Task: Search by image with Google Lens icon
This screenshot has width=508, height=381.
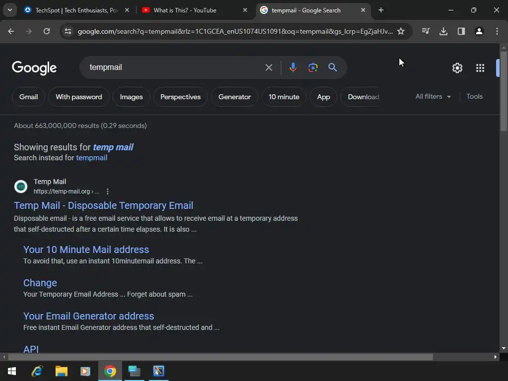Action: (x=313, y=67)
